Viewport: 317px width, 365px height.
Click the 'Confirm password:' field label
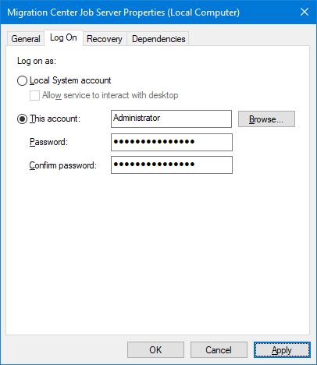pos(63,165)
